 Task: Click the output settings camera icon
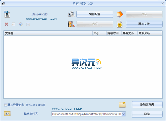pyautogui.click(x=71, y=14)
